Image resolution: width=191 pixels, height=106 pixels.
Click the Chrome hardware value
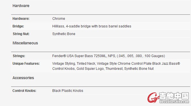coord(59,19)
